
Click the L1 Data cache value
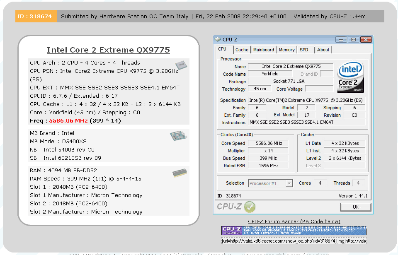[x=345, y=143]
